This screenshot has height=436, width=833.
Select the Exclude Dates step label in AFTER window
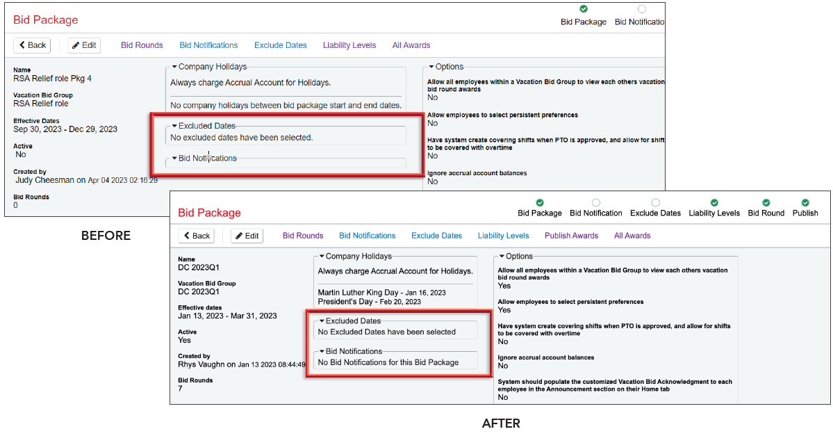[x=656, y=213]
